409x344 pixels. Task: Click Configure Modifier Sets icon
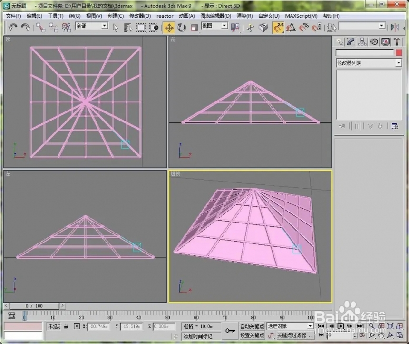[x=395, y=127]
